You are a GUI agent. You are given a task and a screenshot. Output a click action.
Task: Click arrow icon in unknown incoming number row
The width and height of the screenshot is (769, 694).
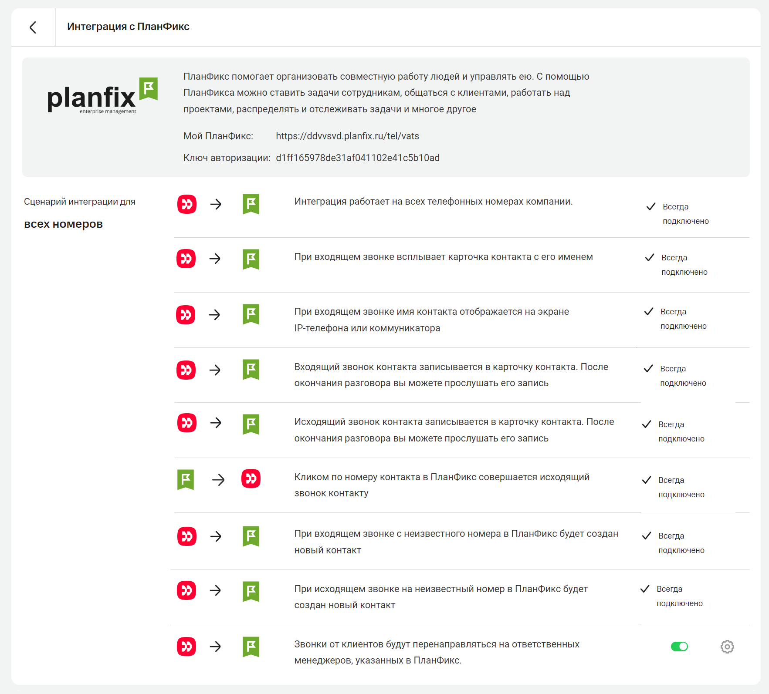pyautogui.click(x=216, y=536)
